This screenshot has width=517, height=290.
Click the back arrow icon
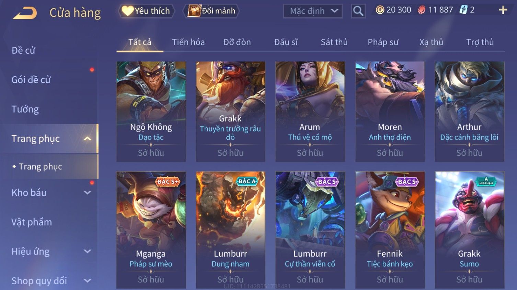25,13
